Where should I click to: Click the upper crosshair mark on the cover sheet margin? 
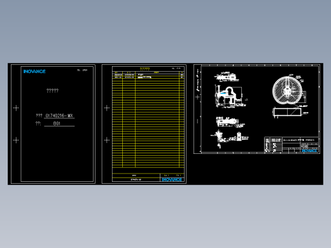pos(16,108)
